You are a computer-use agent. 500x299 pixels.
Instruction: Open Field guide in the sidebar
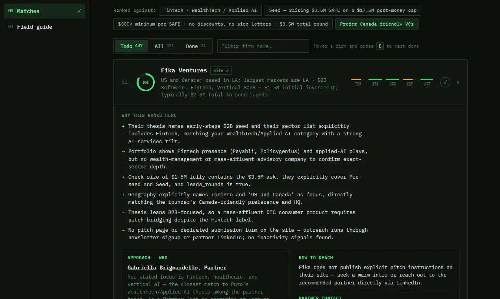(x=44, y=27)
